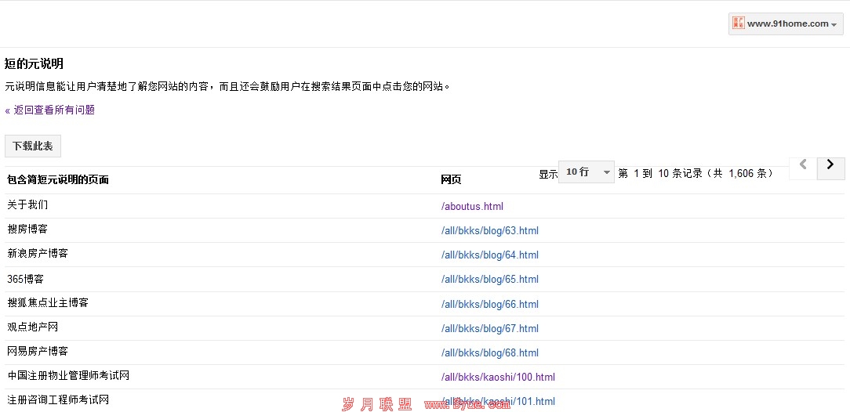Go to previous page of records
This screenshot has height=412, width=850.
pos(802,167)
